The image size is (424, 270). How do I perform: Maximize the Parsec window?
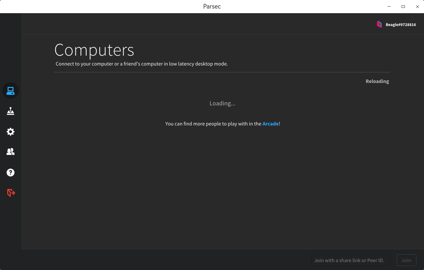[403, 7]
